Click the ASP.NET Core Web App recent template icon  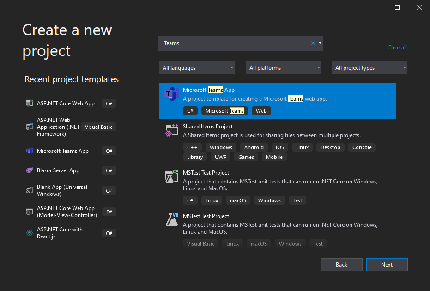click(x=30, y=103)
